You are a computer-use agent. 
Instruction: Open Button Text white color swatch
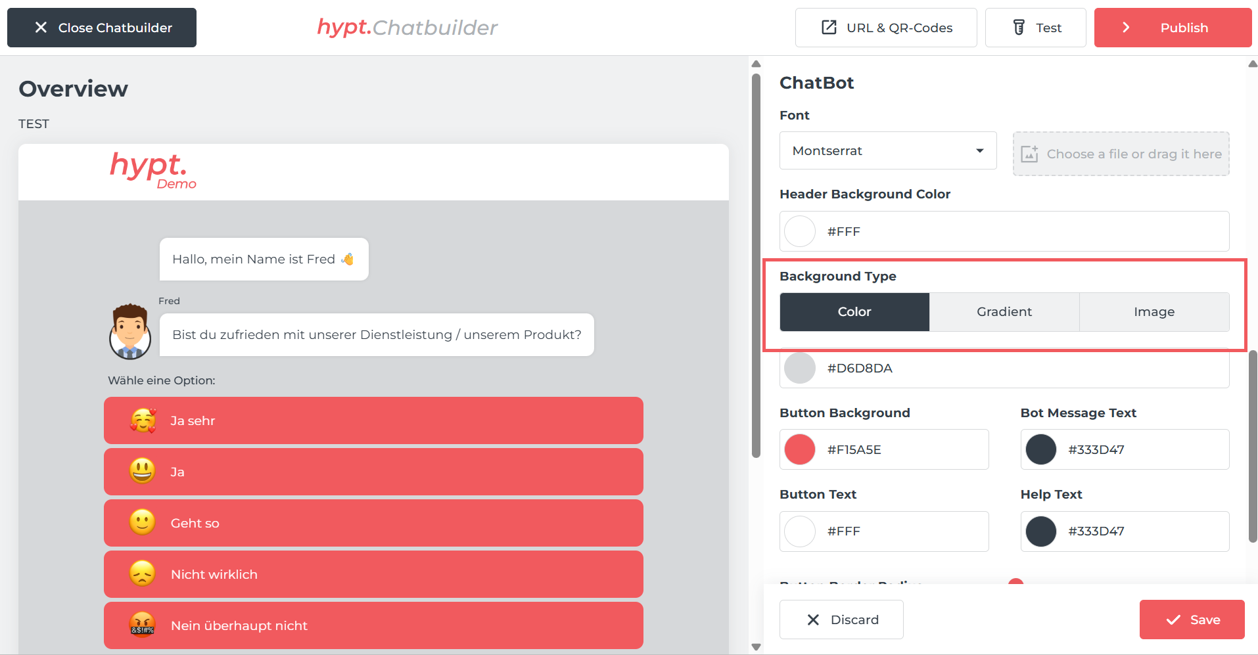[x=800, y=531]
